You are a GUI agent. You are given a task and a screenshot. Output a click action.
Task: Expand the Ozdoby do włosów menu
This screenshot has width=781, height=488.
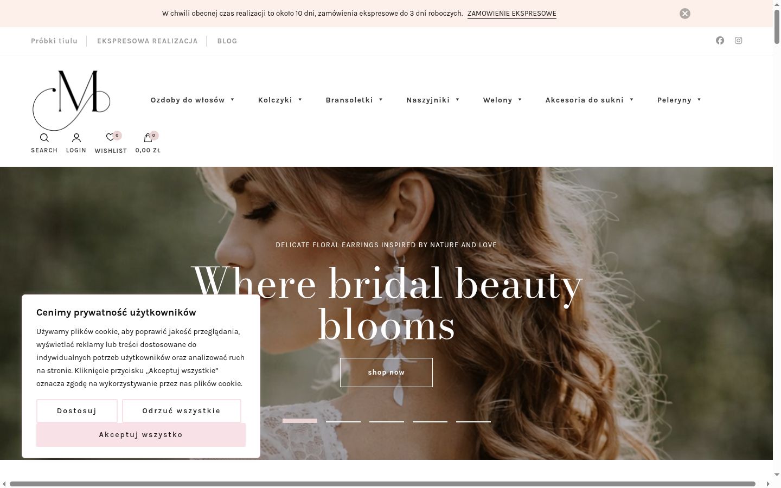[x=193, y=100]
